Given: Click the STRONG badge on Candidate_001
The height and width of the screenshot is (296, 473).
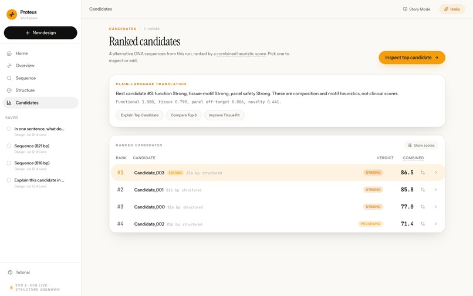Looking at the screenshot, I should click(373, 190).
